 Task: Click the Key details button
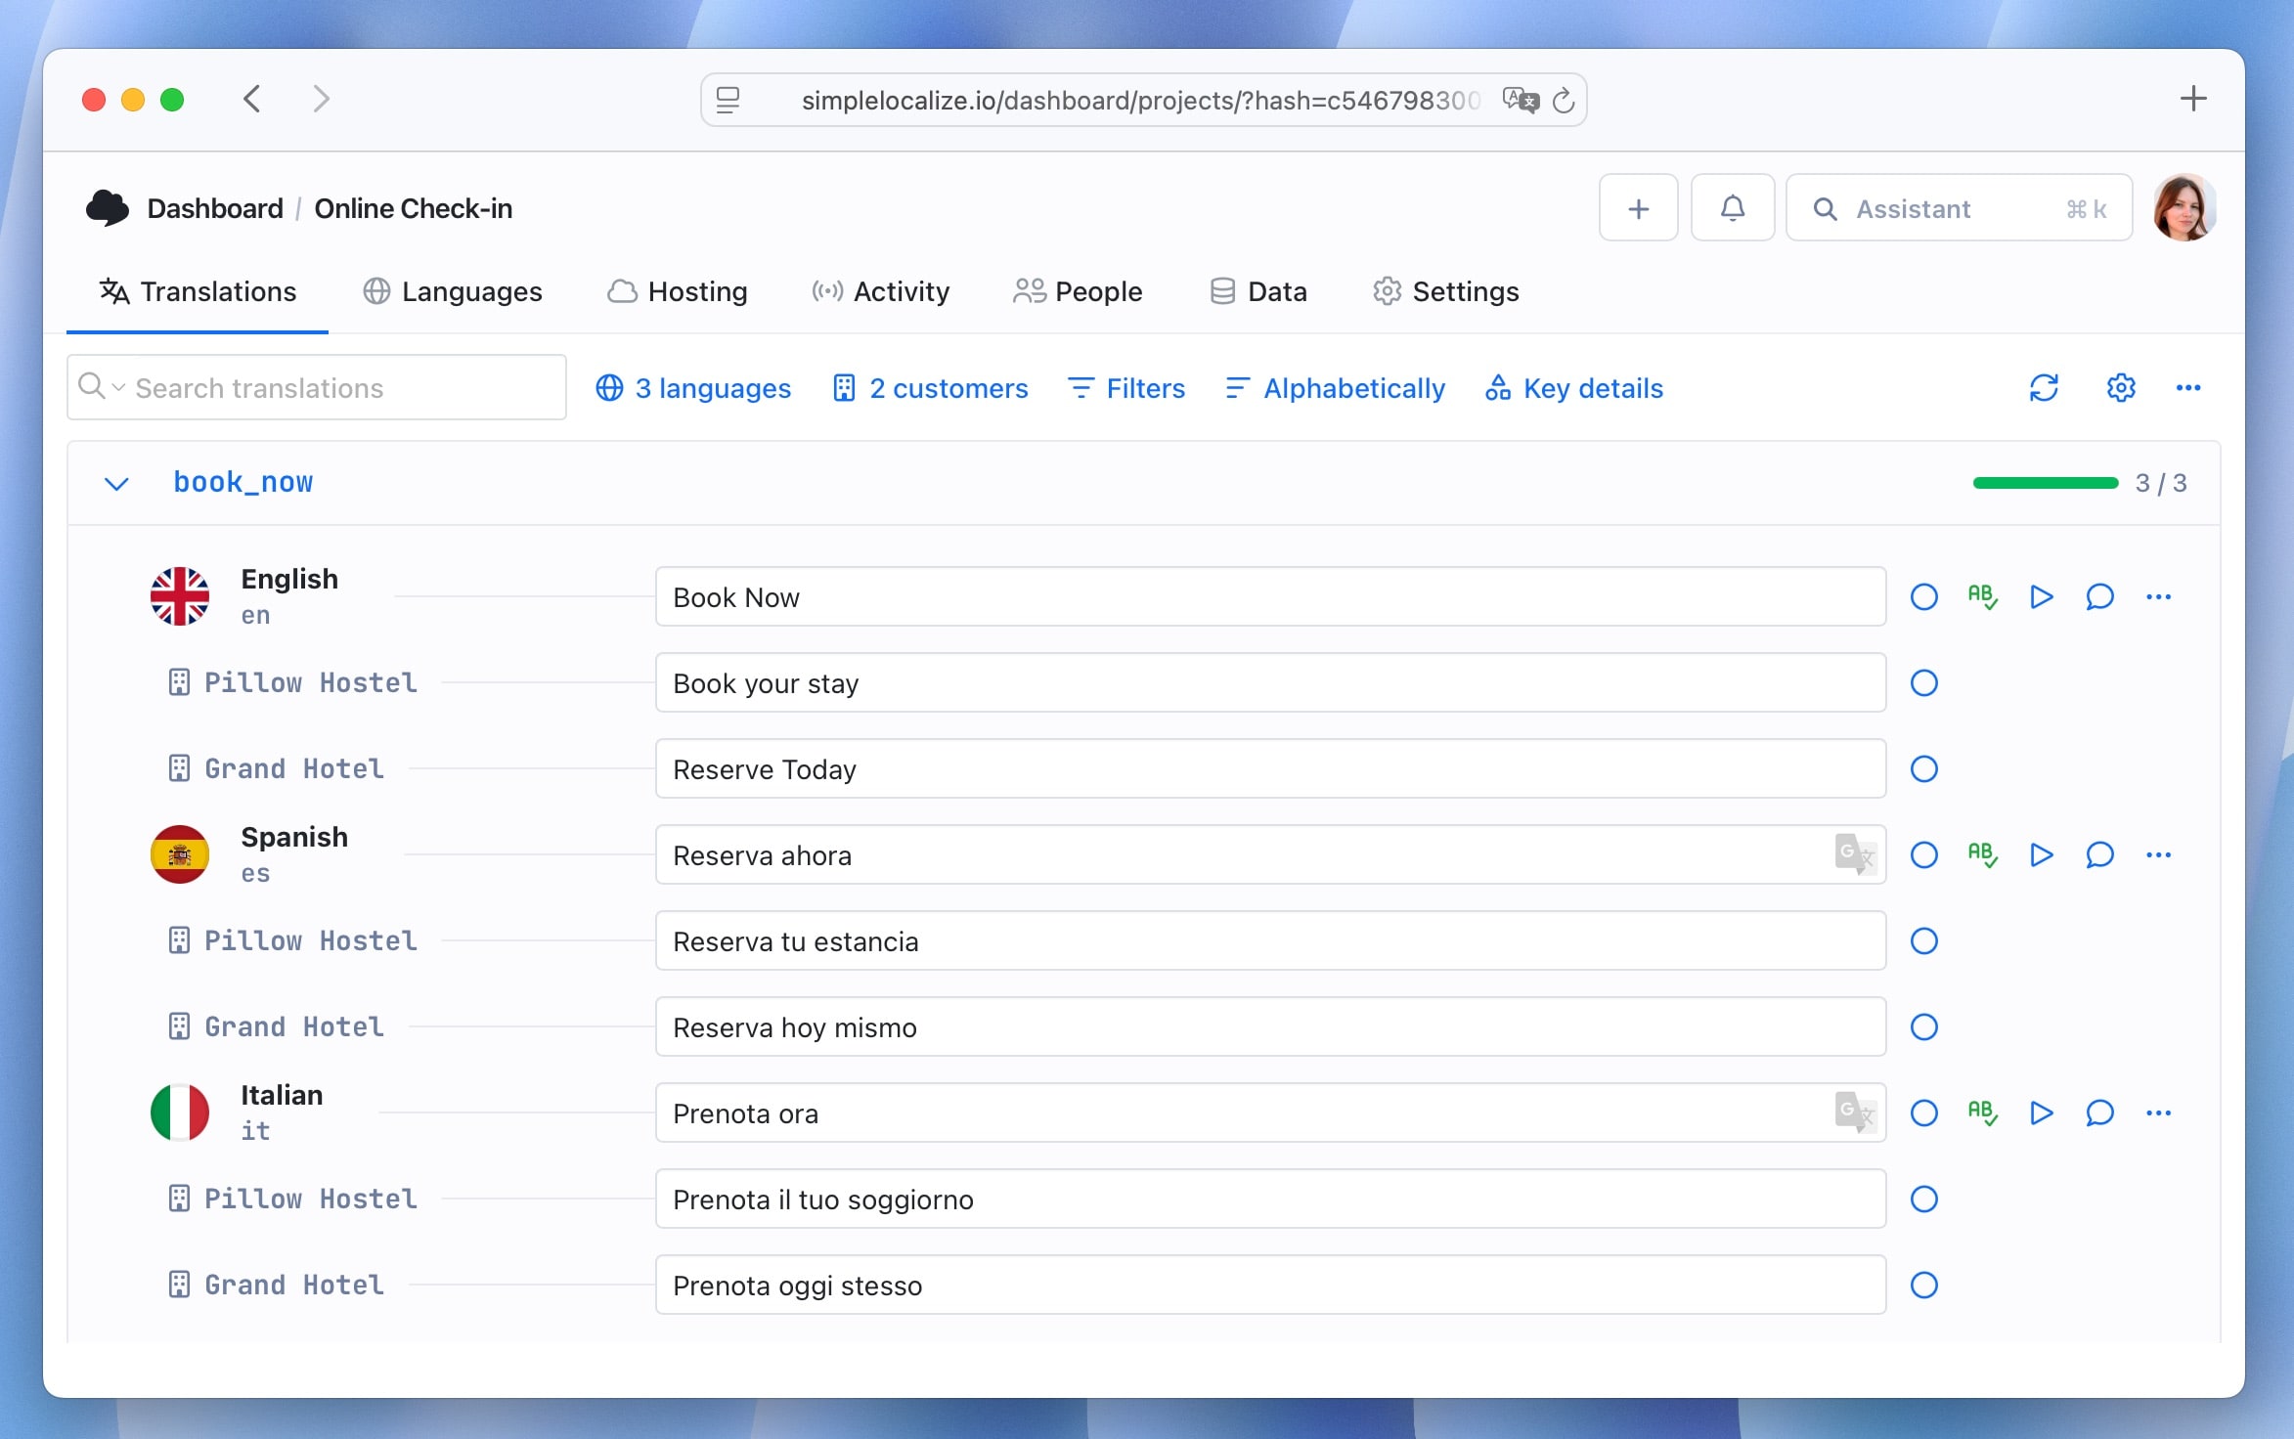coord(1573,388)
